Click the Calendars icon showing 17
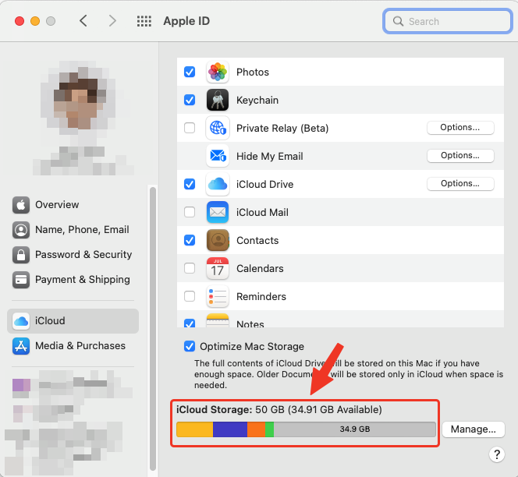Viewport: 518px width, 477px height. pos(218,268)
